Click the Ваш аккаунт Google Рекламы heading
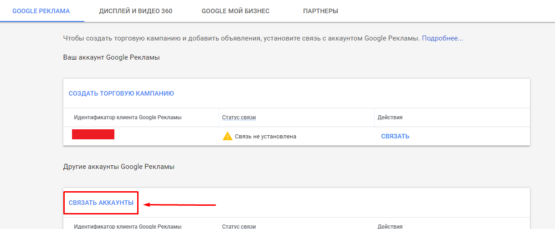This screenshot has width=555, height=229. pyautogui.click(x=111, y=57)
